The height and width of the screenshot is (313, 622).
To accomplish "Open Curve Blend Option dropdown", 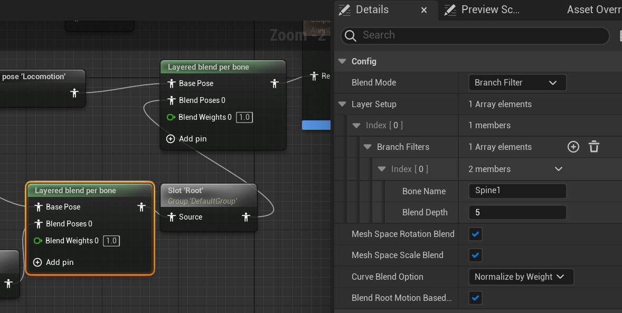I will [x=521, y=277].
